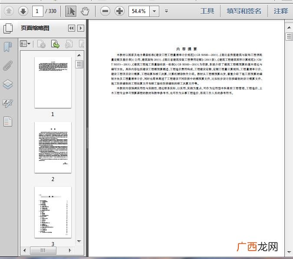293x259 pixels.
Task: Select page 3 thumbnail
Action: tap(53, 212)
